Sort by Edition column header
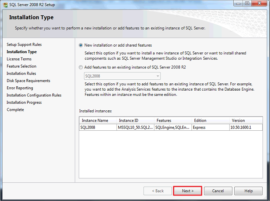Screen dimensions: 270x201 (x=211, y=120)
